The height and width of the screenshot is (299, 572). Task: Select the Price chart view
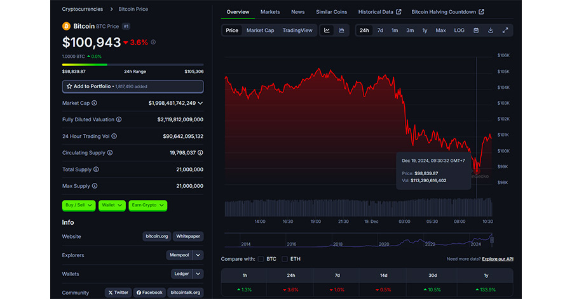(231, 30)
